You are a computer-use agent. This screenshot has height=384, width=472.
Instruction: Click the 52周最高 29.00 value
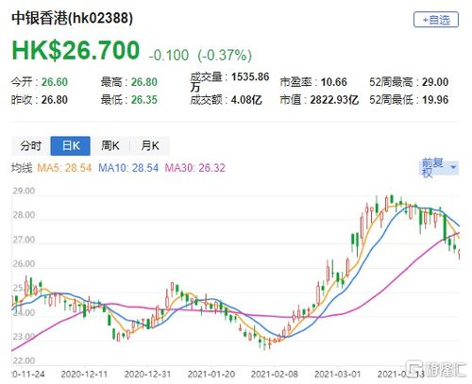point(409,82)
